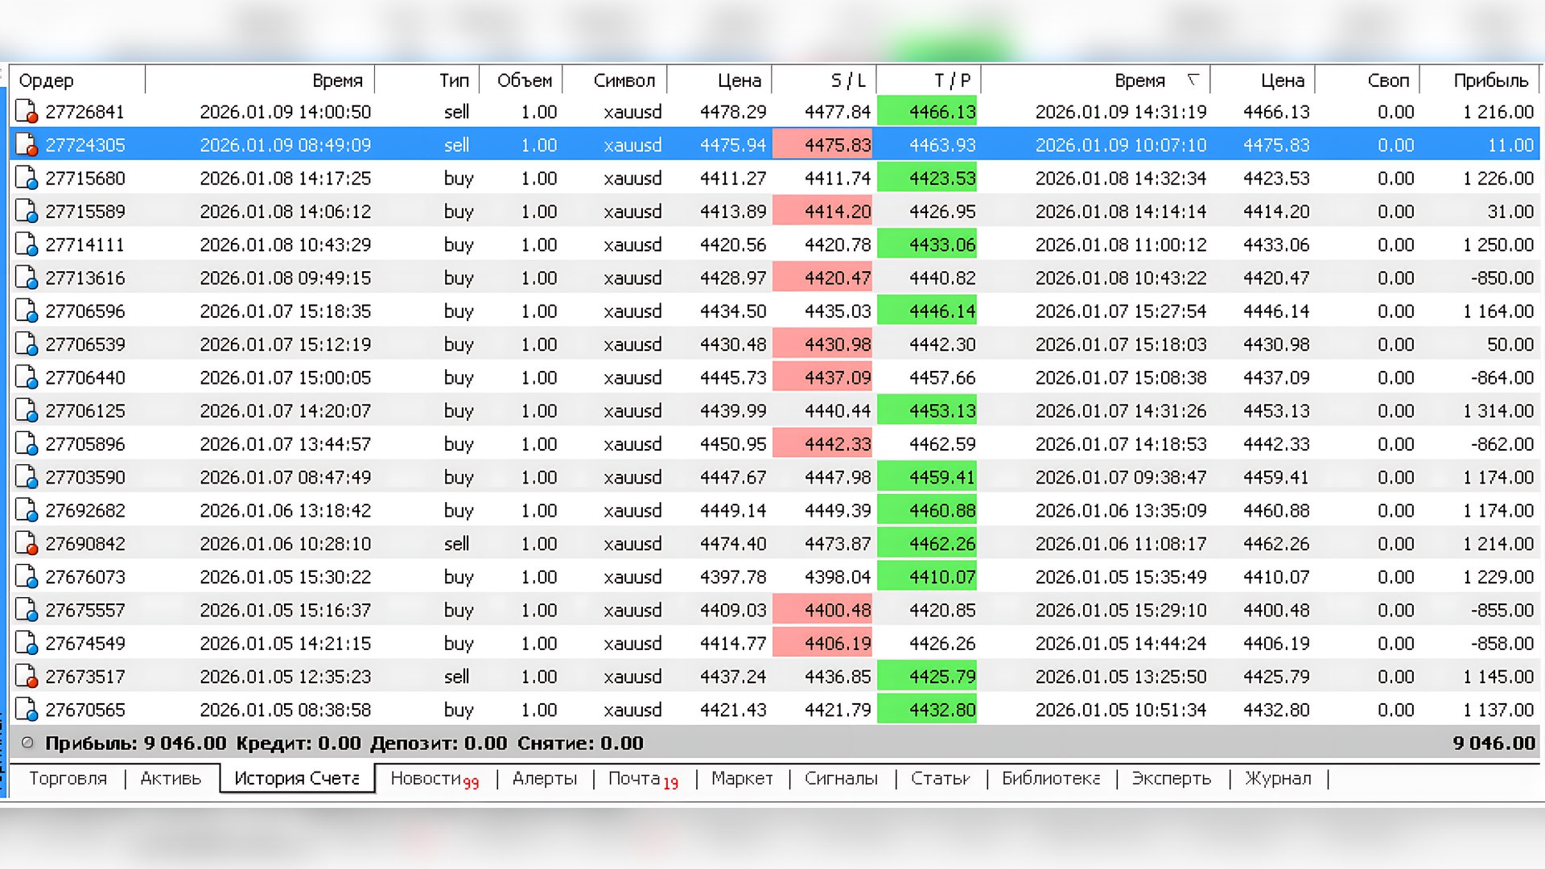The image size is (1545, 869).
Task: Open the Почта tab
Action: click(642, 779)
